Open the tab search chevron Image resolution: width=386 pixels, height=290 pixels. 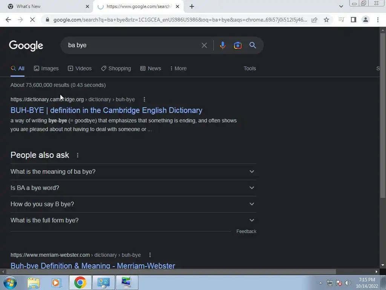(341, 6)
